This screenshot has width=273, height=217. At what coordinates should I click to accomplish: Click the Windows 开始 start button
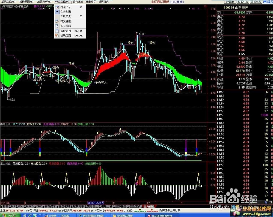(10, 215)
